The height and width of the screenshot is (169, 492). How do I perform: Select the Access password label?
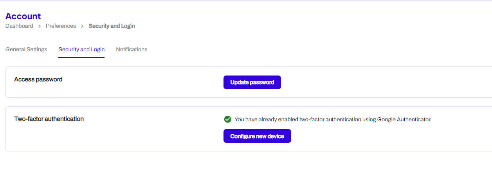(x=38, y=79)
